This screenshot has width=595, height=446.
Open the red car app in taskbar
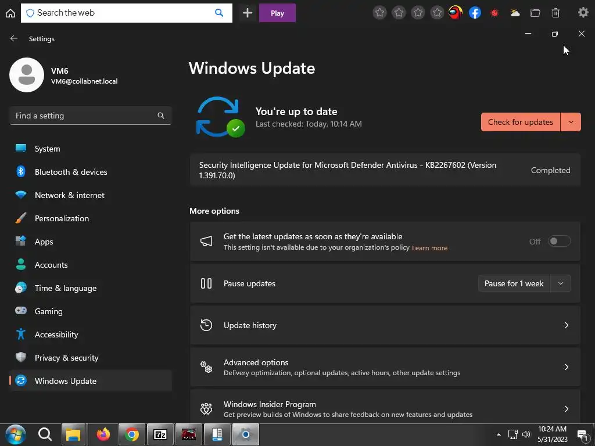[x=189, y=434]
